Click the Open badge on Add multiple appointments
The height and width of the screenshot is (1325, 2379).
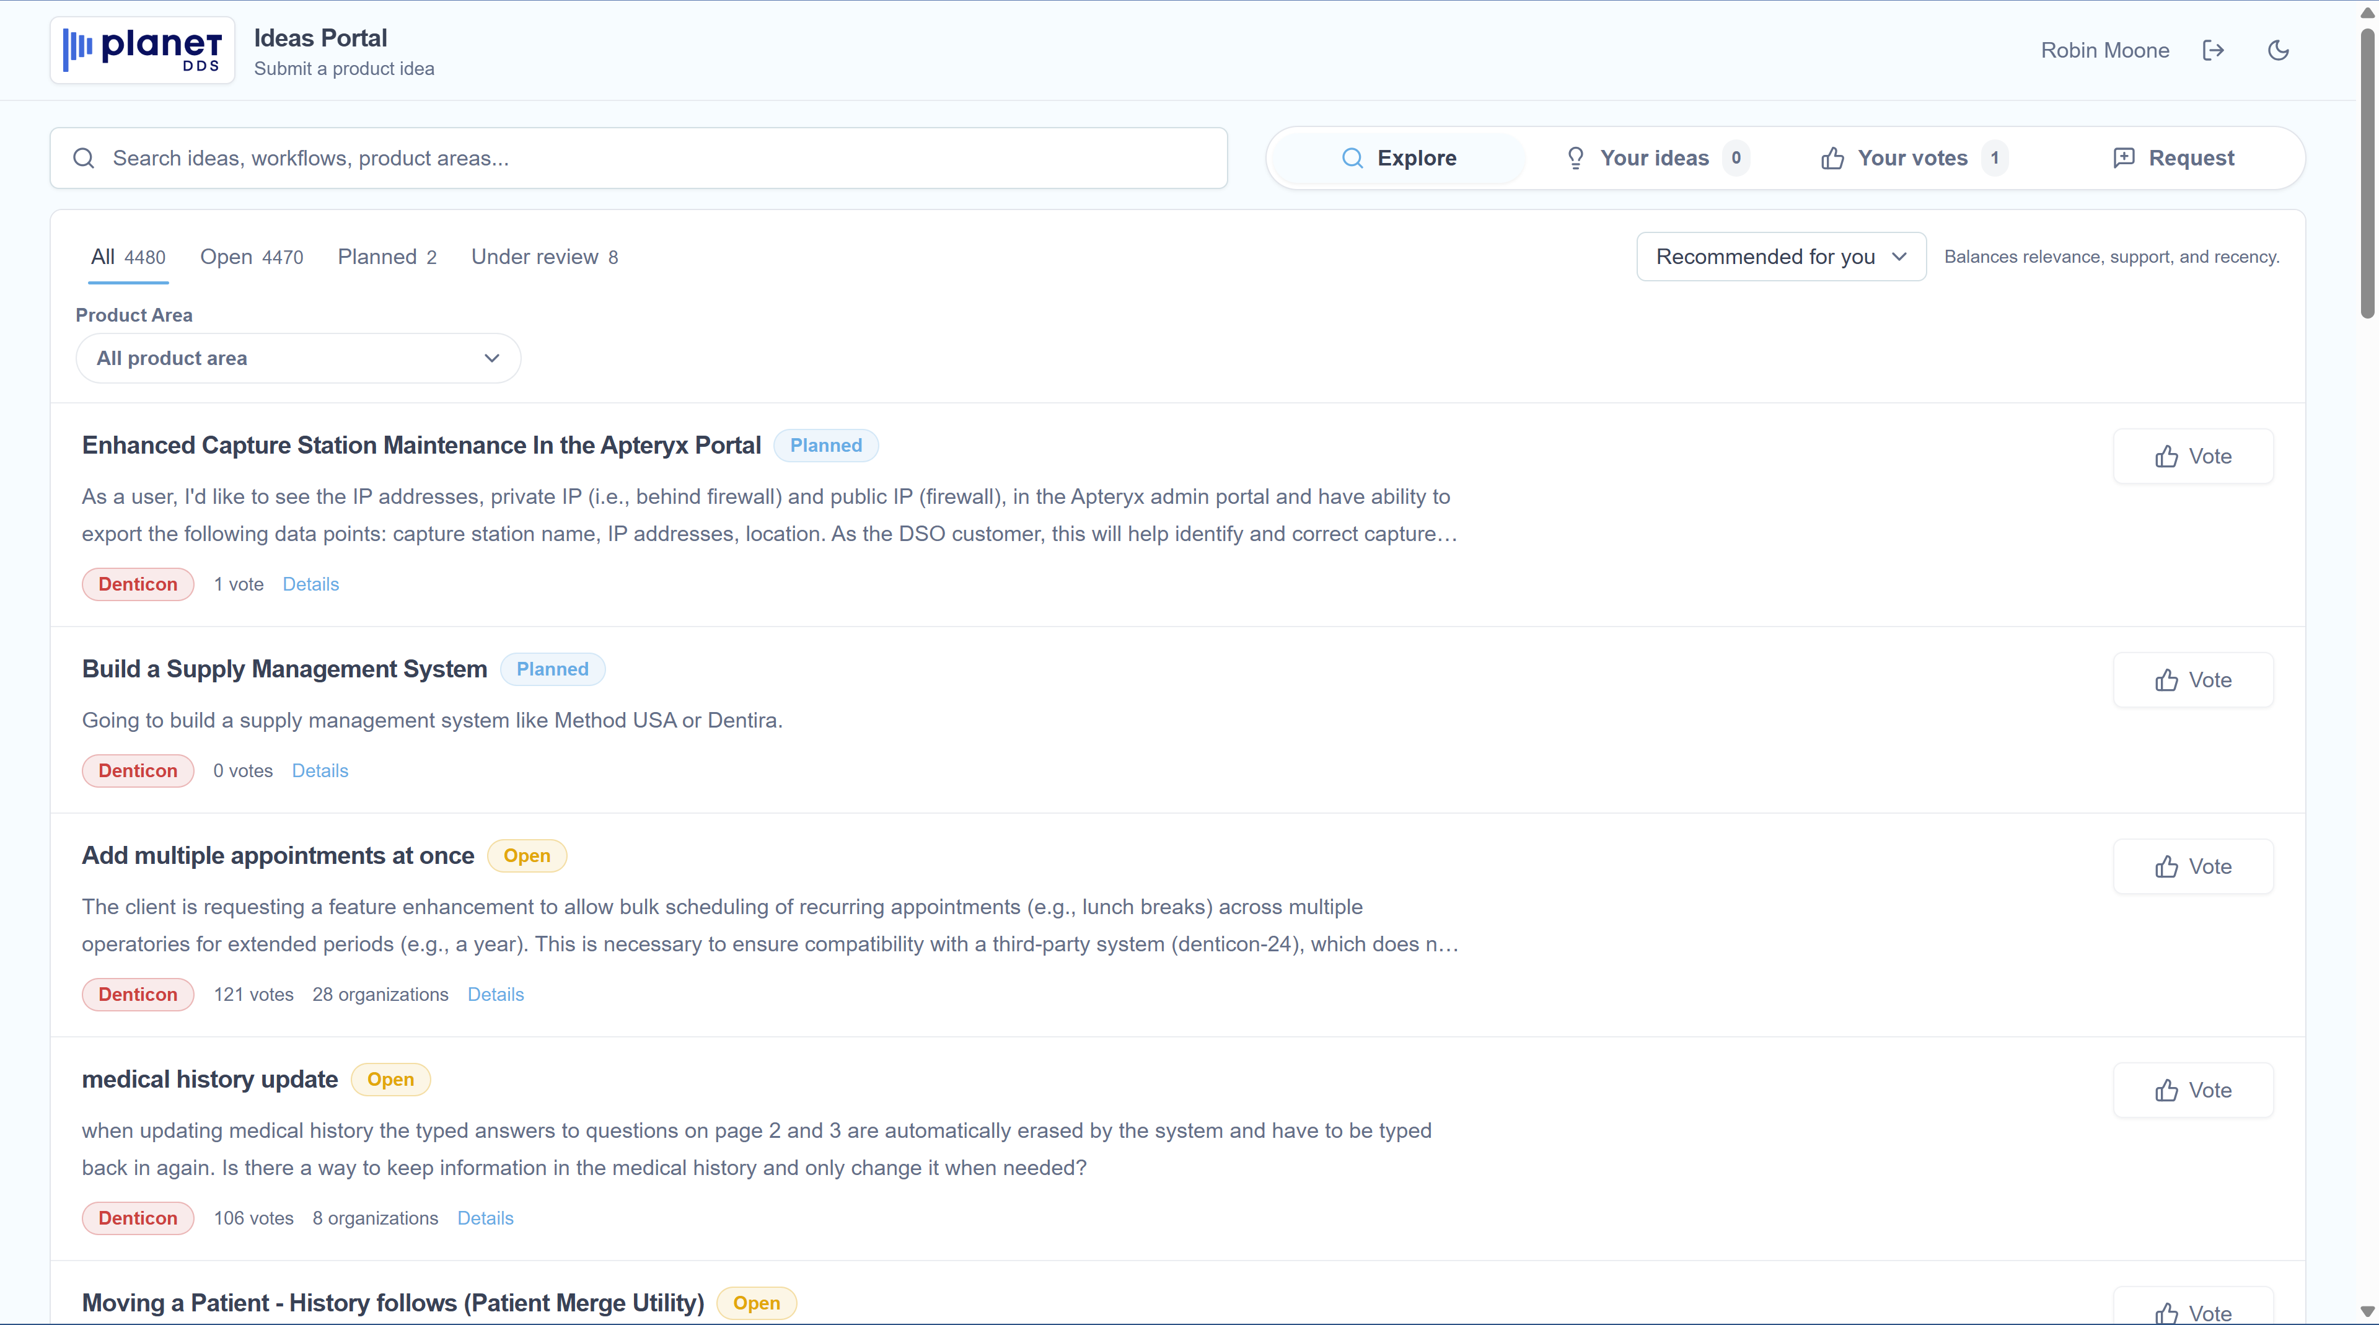526,856
